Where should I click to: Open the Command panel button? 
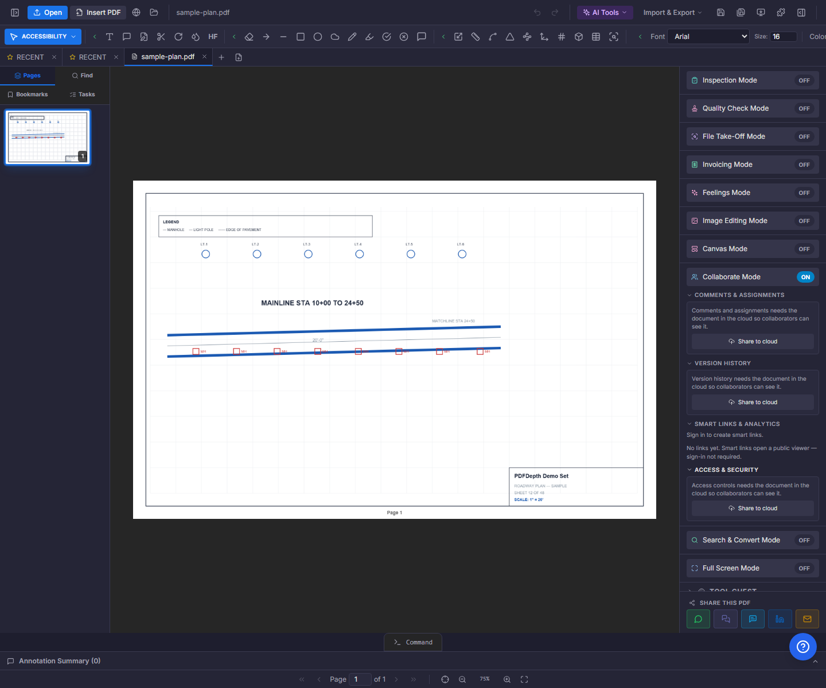413,643
